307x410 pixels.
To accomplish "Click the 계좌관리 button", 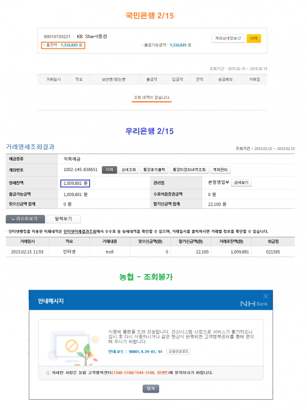I will tap(220, 170).
